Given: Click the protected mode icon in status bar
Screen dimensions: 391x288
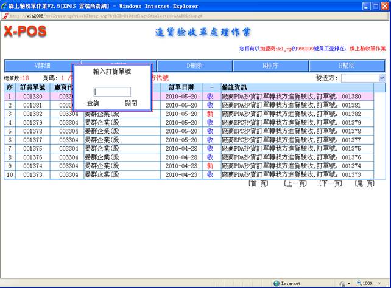Looking at the screenshot, I should point(342,283).
